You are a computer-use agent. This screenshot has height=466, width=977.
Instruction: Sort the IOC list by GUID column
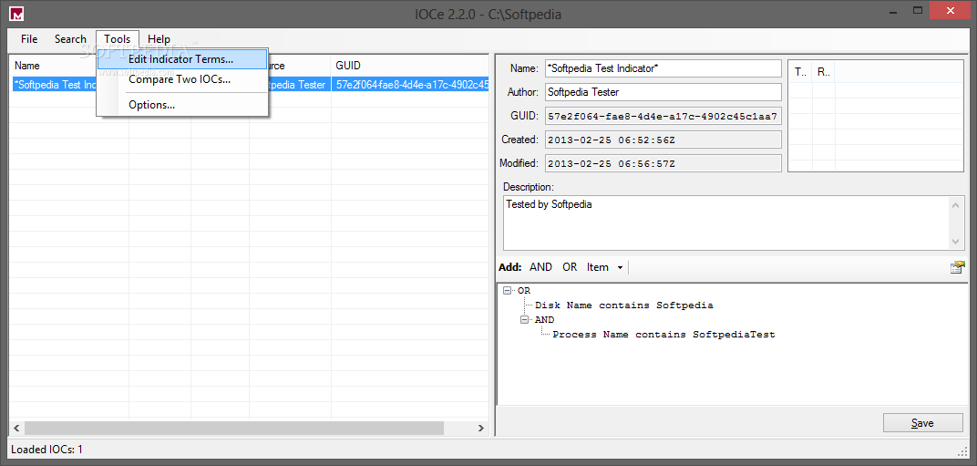409,66
